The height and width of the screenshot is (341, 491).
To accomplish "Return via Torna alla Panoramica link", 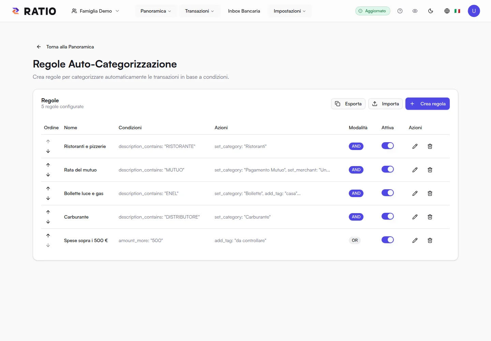I will 65,47.
